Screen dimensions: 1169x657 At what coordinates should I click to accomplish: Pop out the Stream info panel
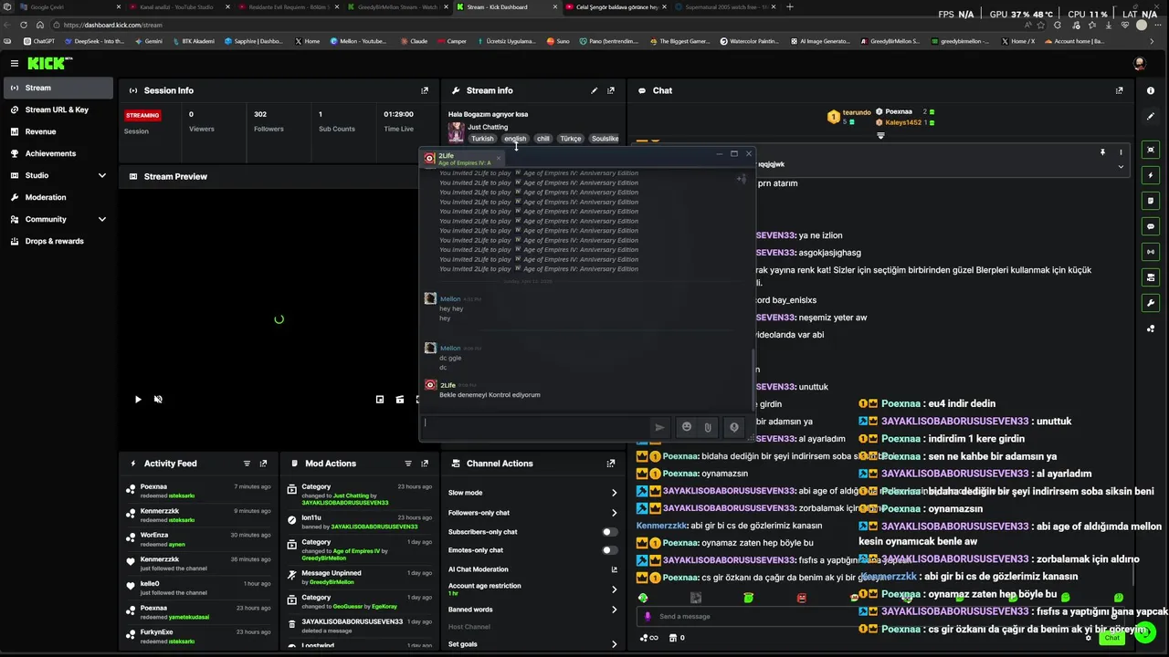point(611,90)
